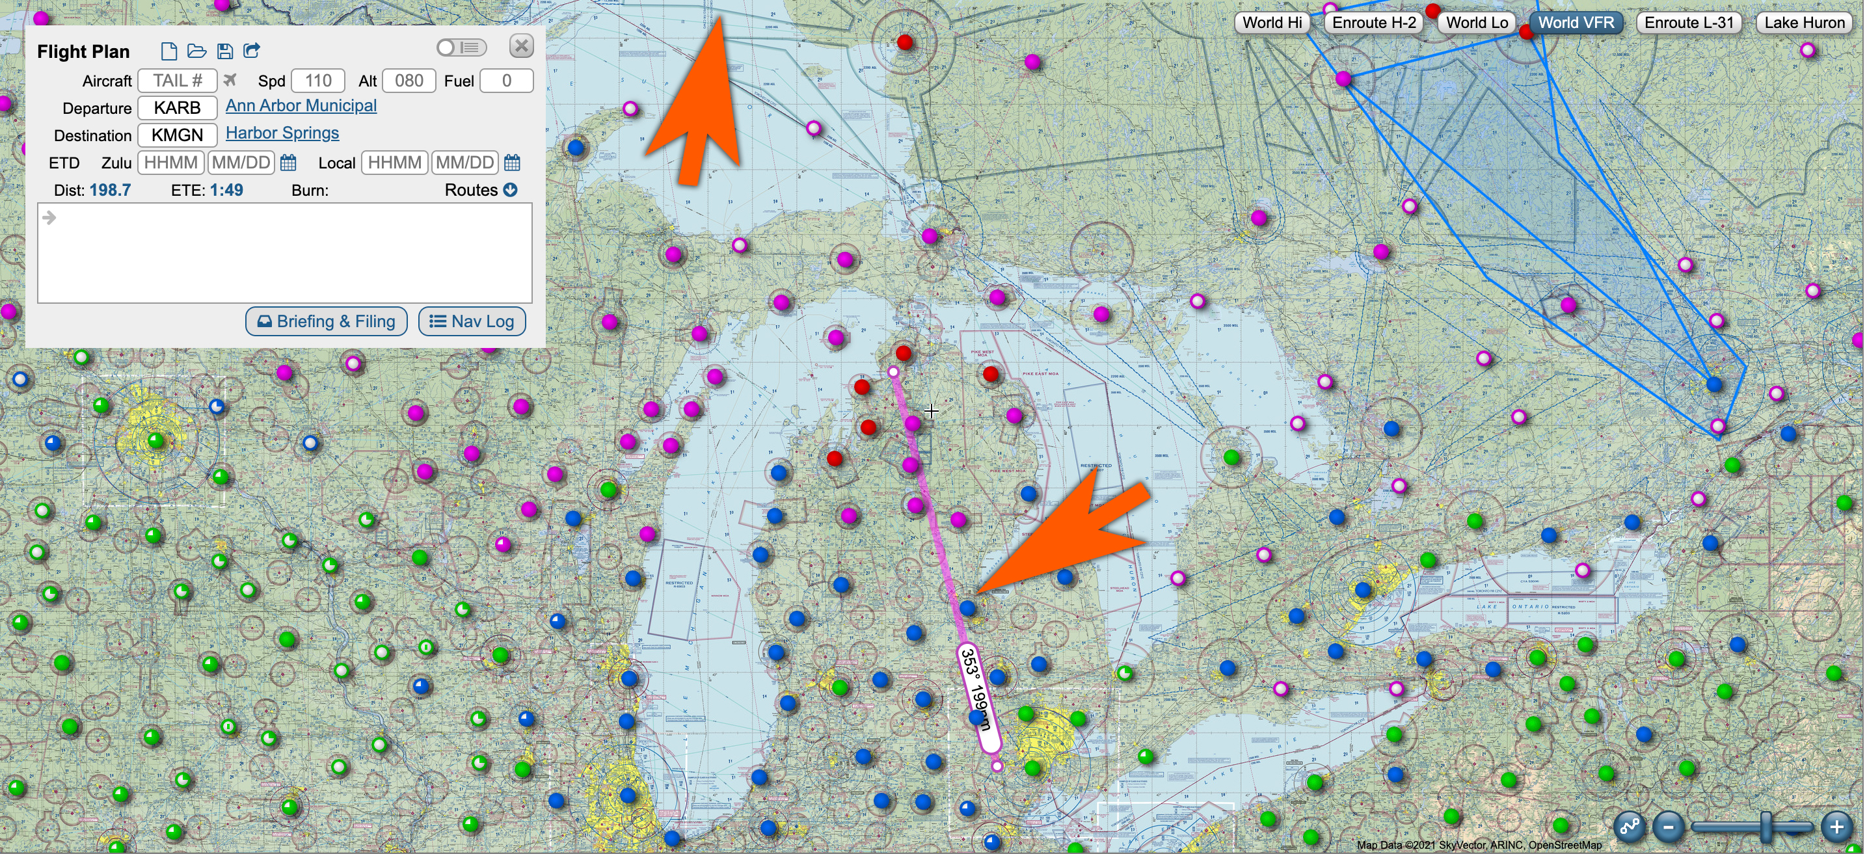
Task: Open Local ETD calendar picker
Action: pyautogui.click(x=513, y=163)
